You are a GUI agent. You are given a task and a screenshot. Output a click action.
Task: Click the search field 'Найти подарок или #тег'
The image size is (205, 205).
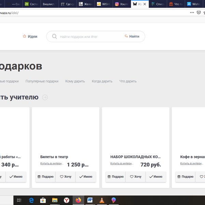[x=89, y=37]
